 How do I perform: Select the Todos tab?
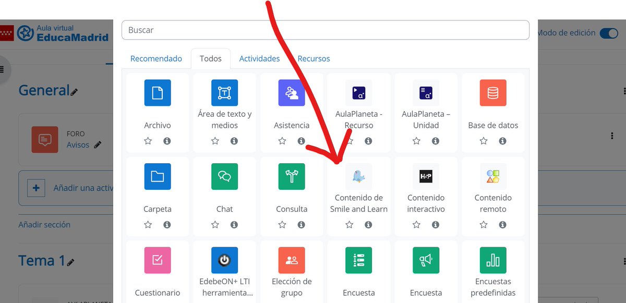point(211,58)
